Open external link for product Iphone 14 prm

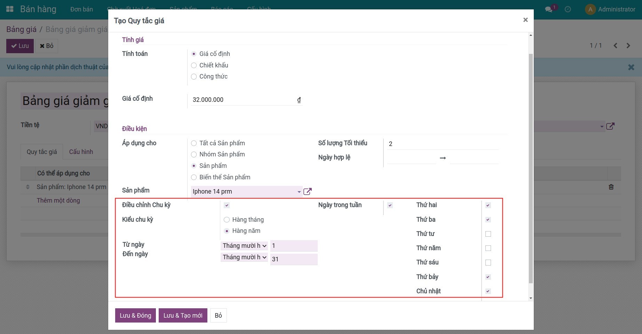(307, 192)
